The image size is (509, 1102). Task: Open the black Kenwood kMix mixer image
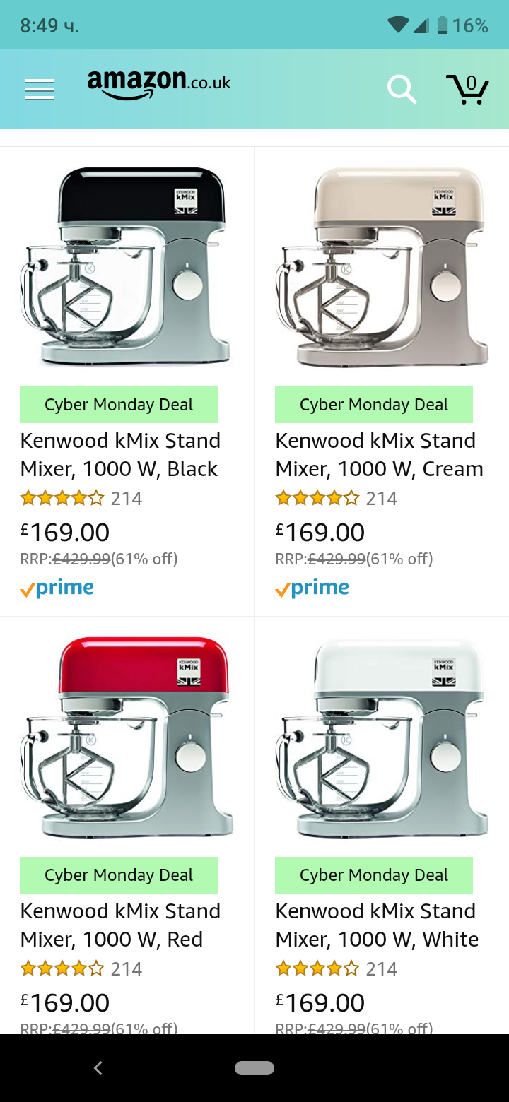(127, 266)
